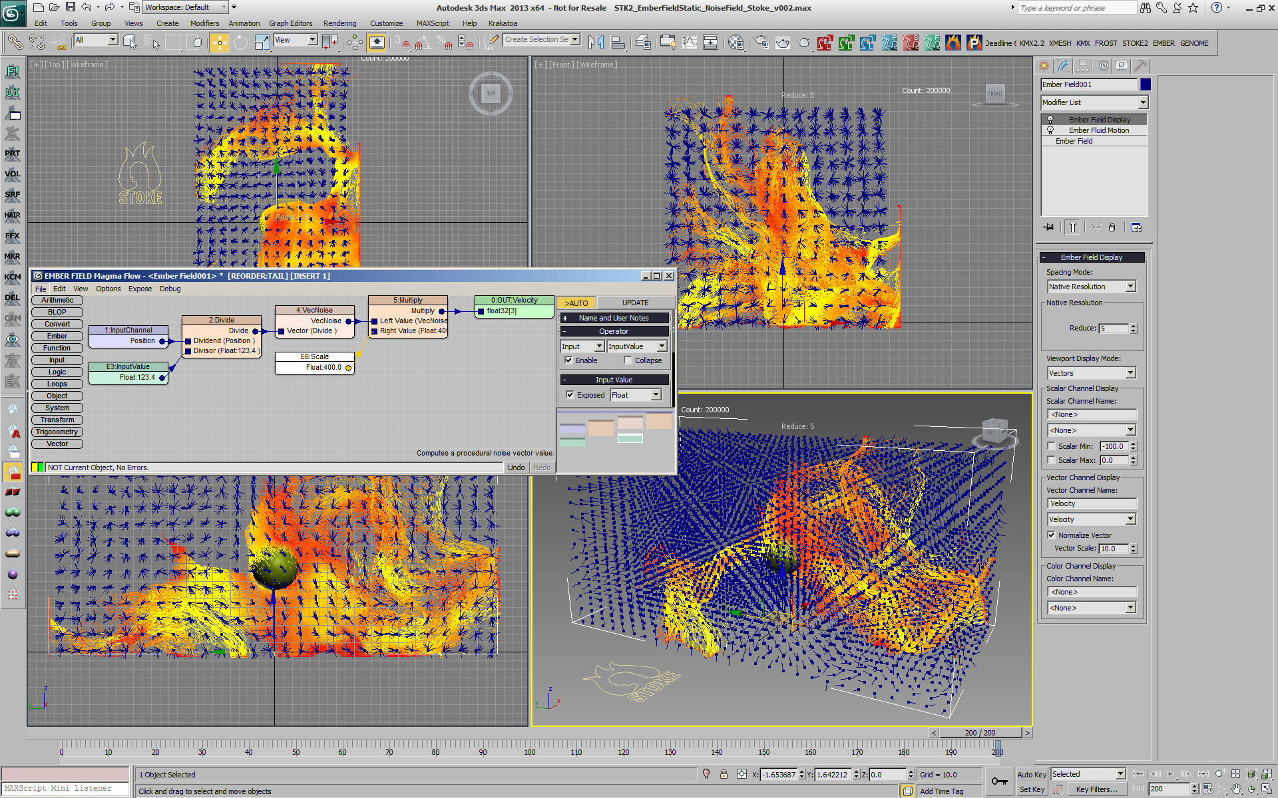The height and width of the screenshot is (798, 1278).
Task: Open the Material Editor icon
Action: click(736, 43)
